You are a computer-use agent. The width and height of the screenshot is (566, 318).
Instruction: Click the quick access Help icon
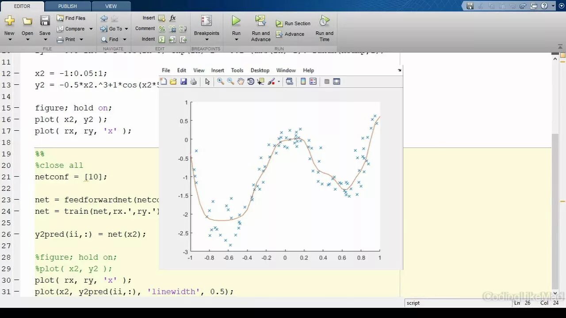coord(544,6)
